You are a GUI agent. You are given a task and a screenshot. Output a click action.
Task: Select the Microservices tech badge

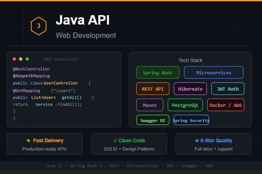pyautogui.click(x=214, y=73)
